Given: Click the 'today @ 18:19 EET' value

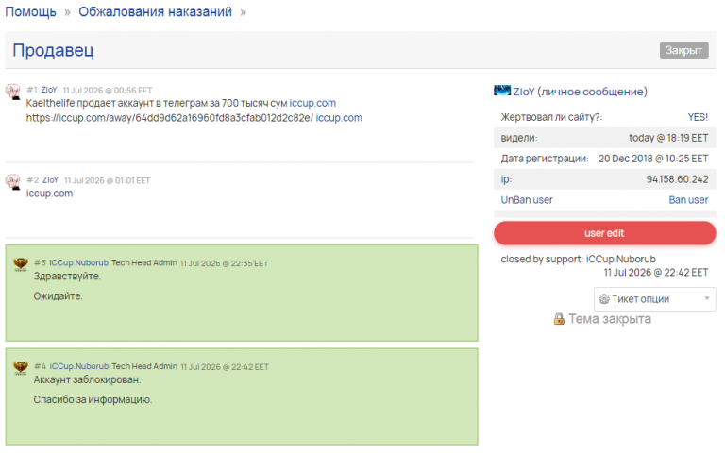Looking at the screenshot, I should [x=668, y=138].
